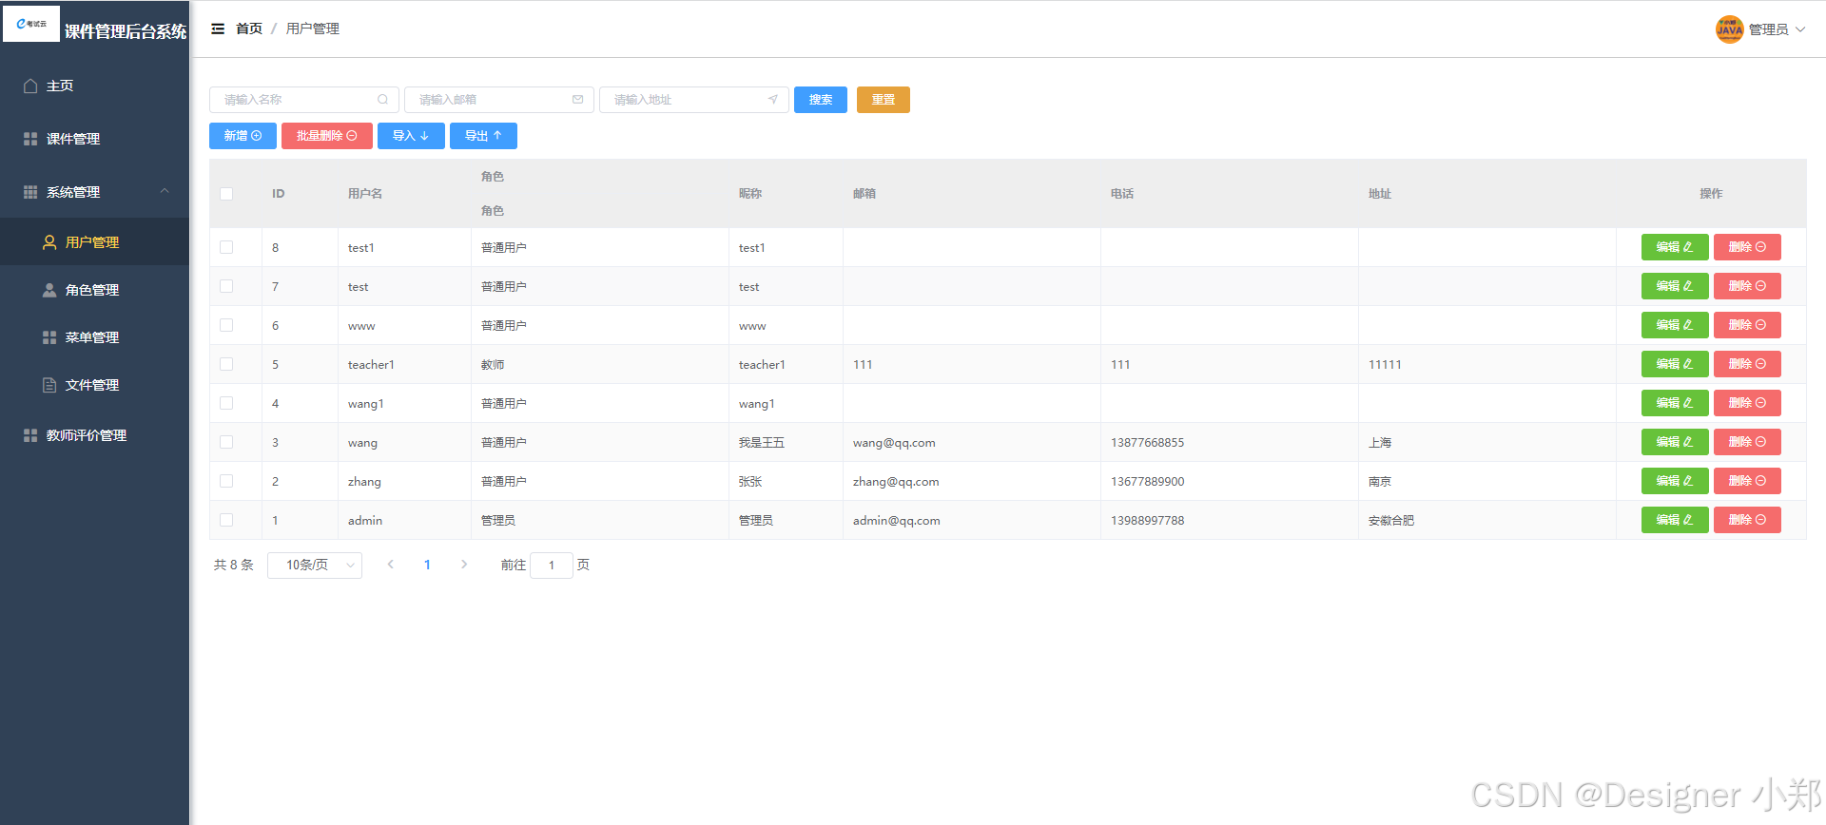
Task: Delete the test1 user row
Action: 1747,247
